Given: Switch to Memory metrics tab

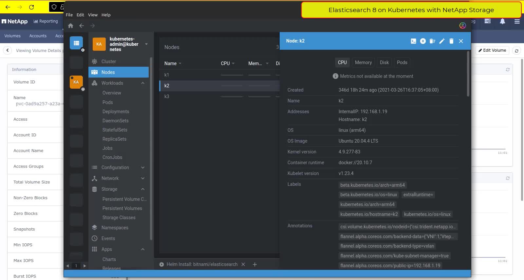Looking at the screenshot, I should [x=363, y=62].
